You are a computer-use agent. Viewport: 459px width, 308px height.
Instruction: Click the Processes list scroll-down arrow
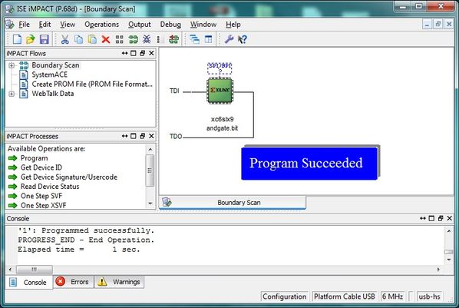(150, 203)
